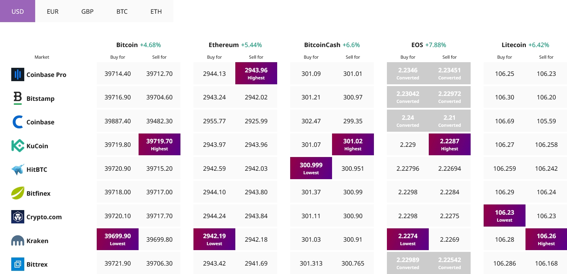Click the Market column label
The height and width of the screenshot is (274, 567).
point(42,57)
